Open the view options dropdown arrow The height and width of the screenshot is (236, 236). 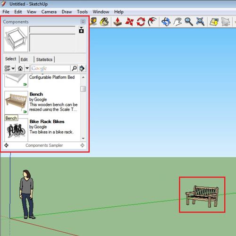pyautogui.click(x=13, y=68)
